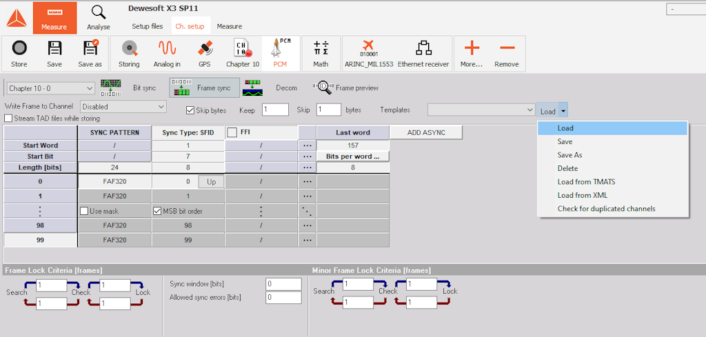Viewport: 706px width, 337px height.
Task: Open the Analog in module
Action: tap(167, 53)
